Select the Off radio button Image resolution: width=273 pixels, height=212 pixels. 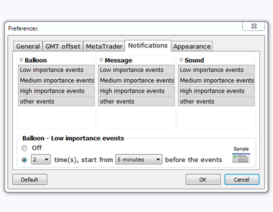pos(24,148)
